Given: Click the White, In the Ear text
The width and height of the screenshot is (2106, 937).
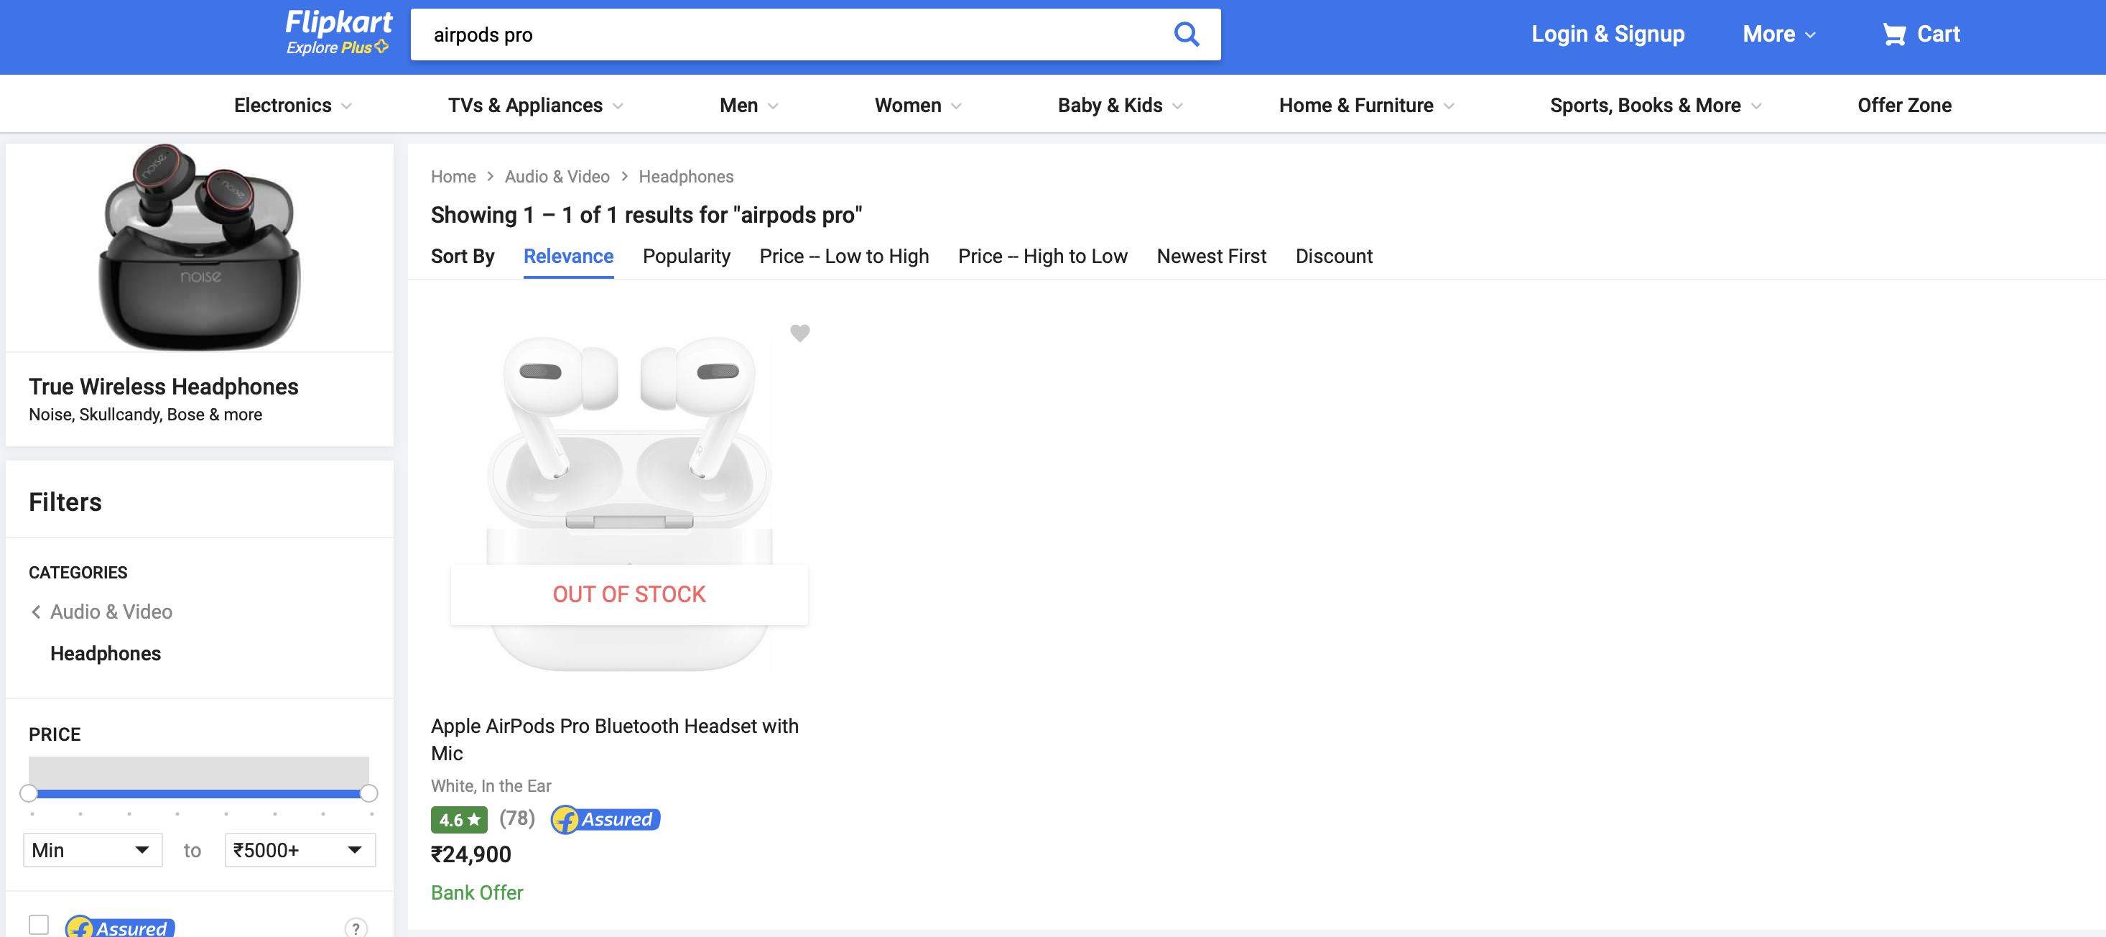Looking at the screenshot, I should [491, 785].
